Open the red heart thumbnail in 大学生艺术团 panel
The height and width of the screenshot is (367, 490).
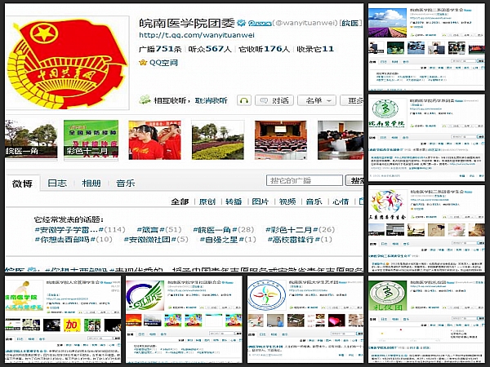(x=336, y=321)
